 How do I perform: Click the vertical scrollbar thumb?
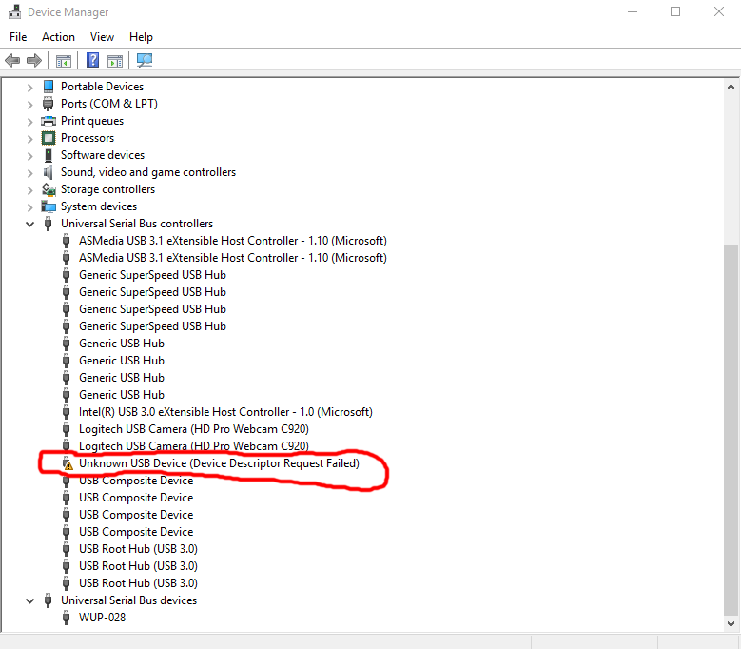(731, 430)
